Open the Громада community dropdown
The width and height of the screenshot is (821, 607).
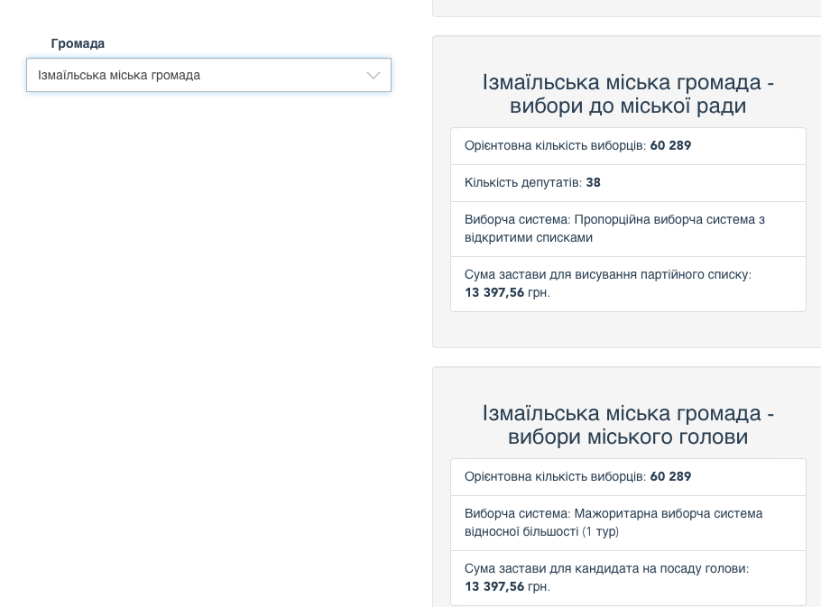click(x=208, y=75)
